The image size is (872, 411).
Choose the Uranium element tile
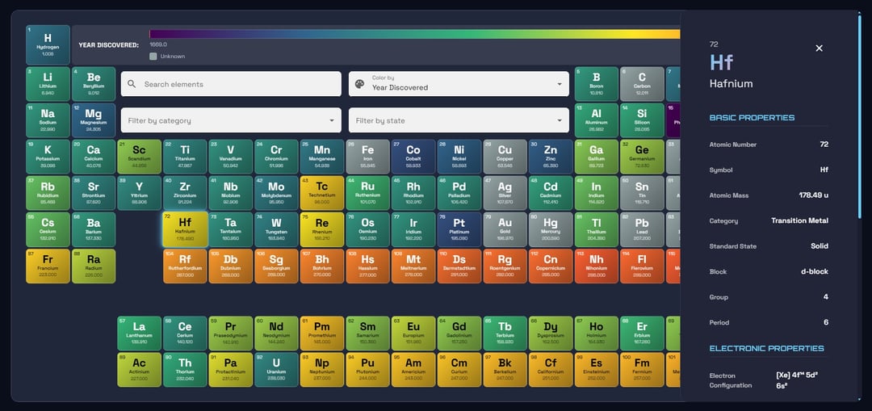tap(276, 369)
